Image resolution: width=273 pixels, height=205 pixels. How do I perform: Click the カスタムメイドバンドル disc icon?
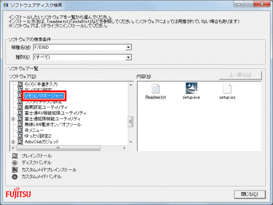point(15,177)
